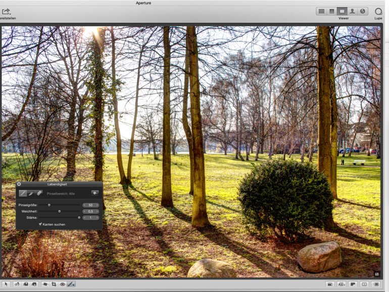Open the Quick Brushes pop-up menu
Image resolution: width=389 pixels, height=292 pixels.
pos(71,284)
